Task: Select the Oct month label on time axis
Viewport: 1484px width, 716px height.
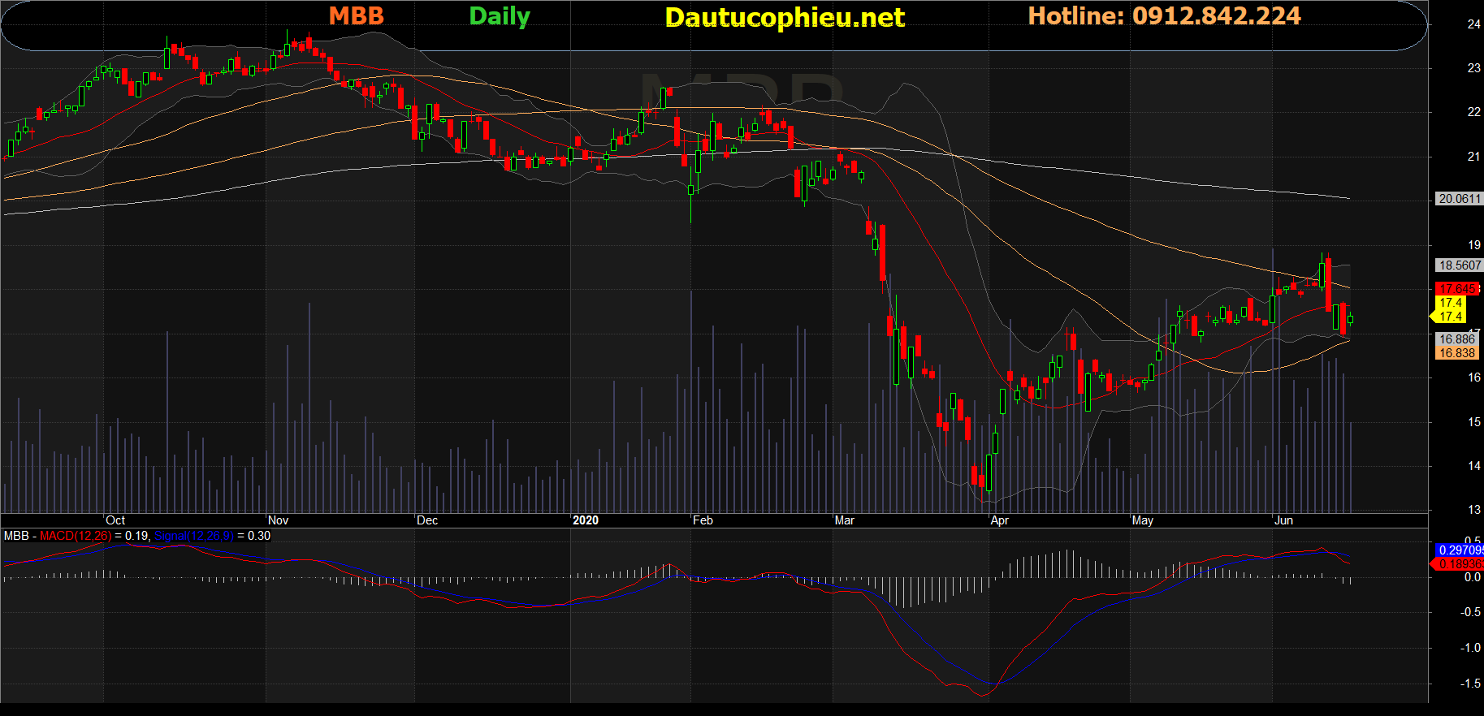Action: [115, 520]
